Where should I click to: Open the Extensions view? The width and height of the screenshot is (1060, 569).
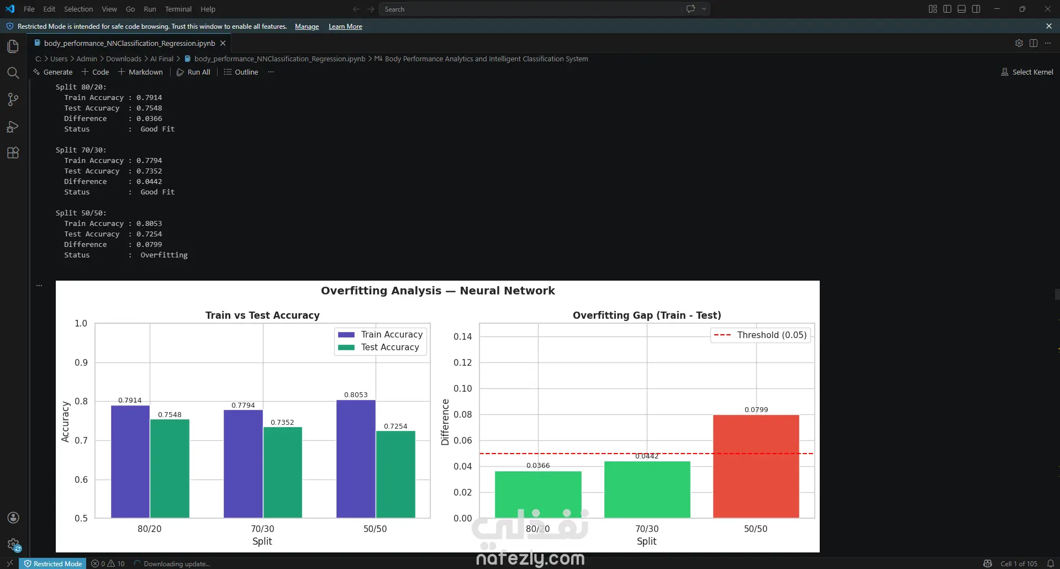(x=13, y=153)
